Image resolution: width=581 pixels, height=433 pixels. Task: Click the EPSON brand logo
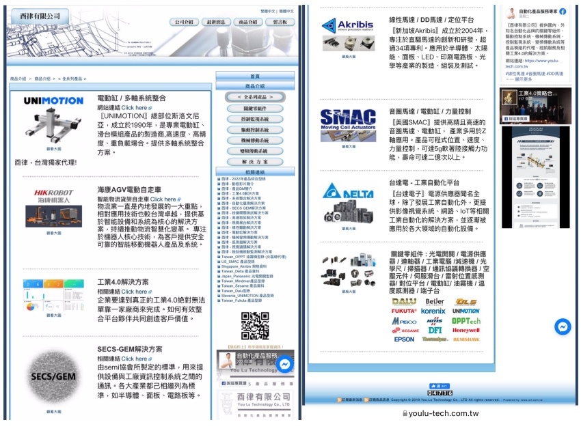pos(404,339)
